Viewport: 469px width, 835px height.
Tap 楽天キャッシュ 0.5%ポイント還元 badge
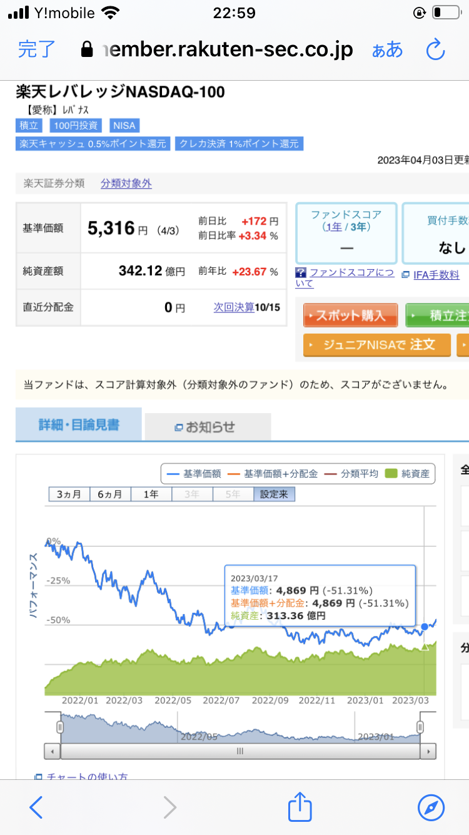click(93, 143)
